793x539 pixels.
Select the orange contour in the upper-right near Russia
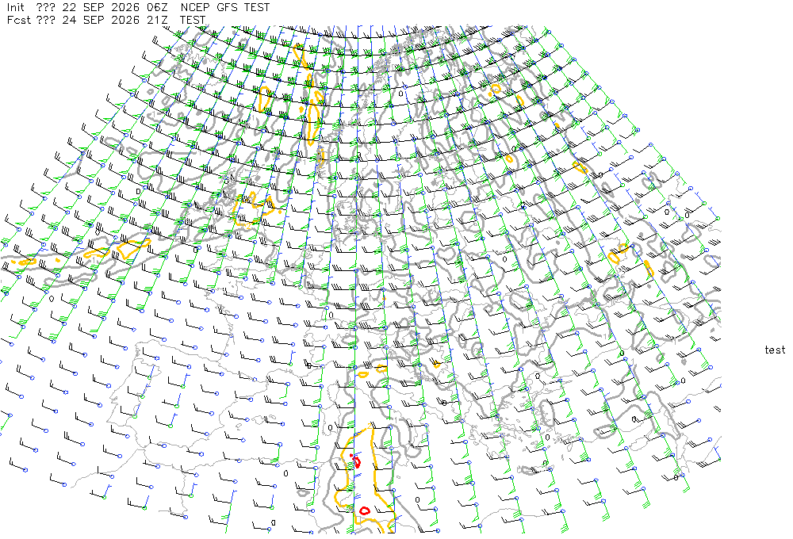pyautogui.click(x=495, y=90)
